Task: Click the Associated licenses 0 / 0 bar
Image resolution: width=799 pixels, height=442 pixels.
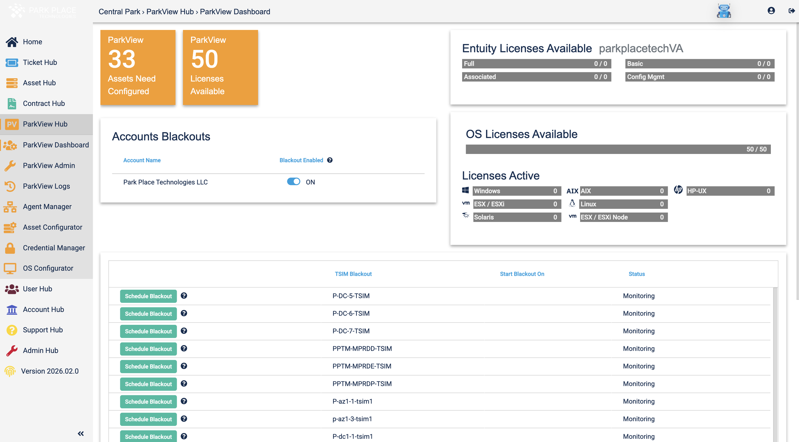Action: click(x=537, y=77)
